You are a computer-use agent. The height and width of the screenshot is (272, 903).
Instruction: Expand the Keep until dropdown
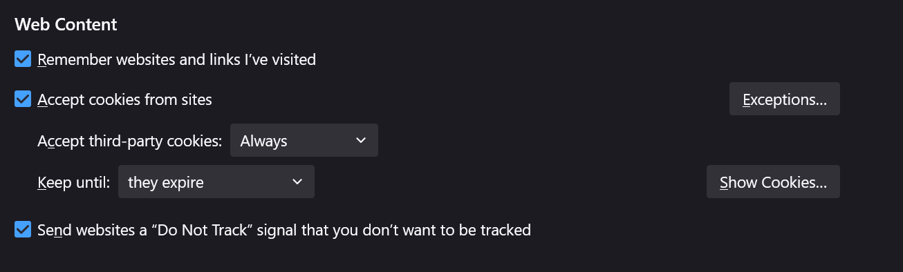(x=216, y=182)
